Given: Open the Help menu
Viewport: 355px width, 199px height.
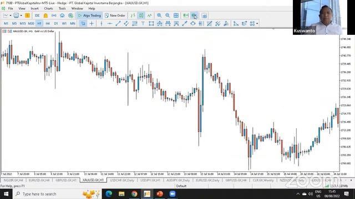Looking at the screenshot, I should tap(92, 8).
